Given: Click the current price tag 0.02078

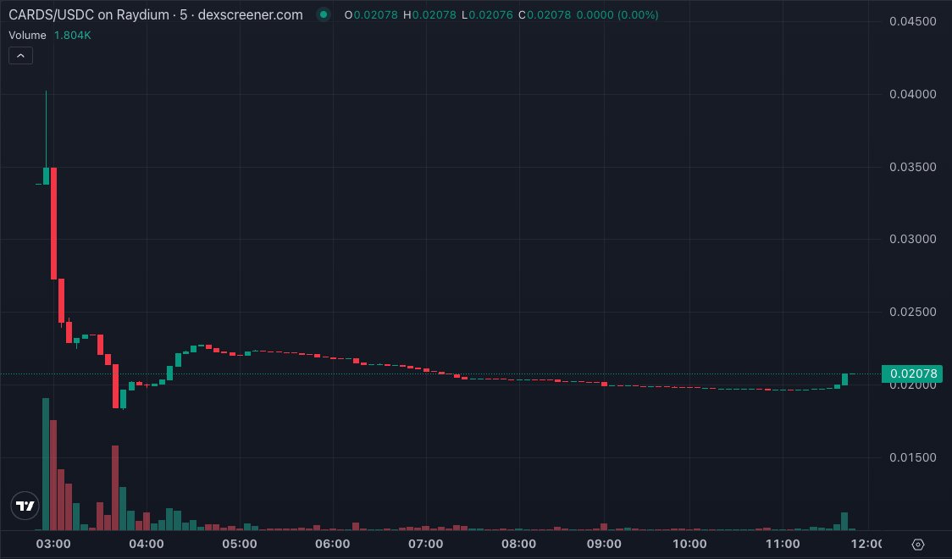Looking at the screenshot, I should [x=912, y=374].
